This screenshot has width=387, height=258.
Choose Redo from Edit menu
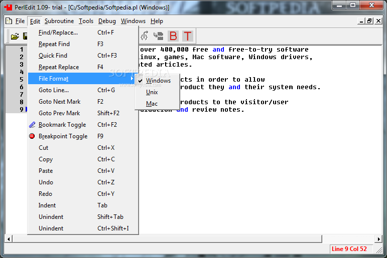pyautogui.click(x=83, y=194)
